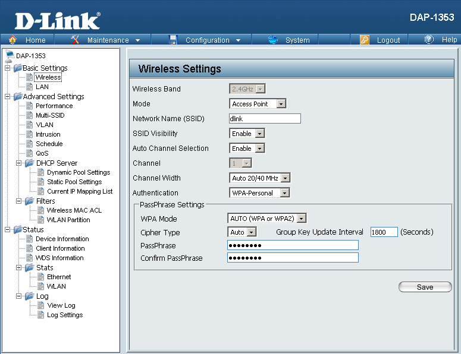This screenshot has height=354, width=461.
Task: Open Current IP Mapping List
Action: [x=80, y=191]
